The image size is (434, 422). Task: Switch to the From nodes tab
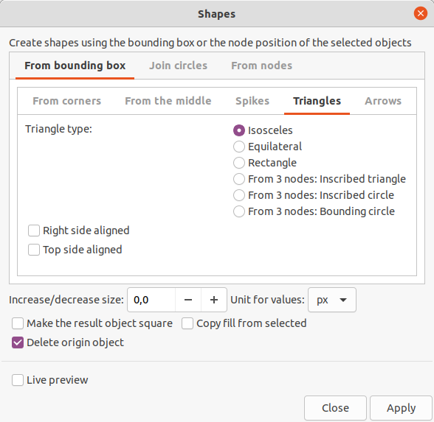click(261, 66)
